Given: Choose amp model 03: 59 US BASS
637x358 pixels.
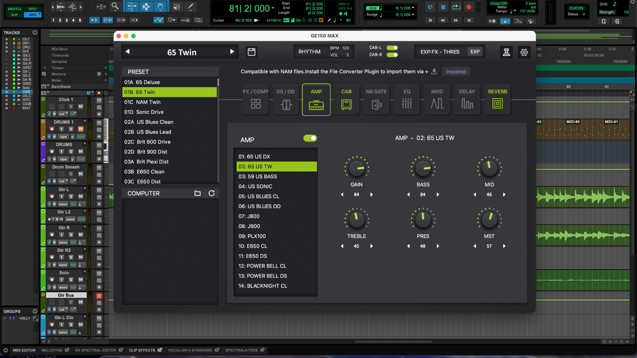Looking at the screenshot, I should tap(276, 176).
